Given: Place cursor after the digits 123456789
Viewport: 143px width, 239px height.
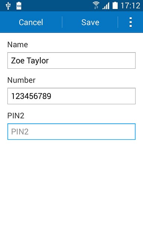Looking at the screenshot, I should [x=52, y=96].
